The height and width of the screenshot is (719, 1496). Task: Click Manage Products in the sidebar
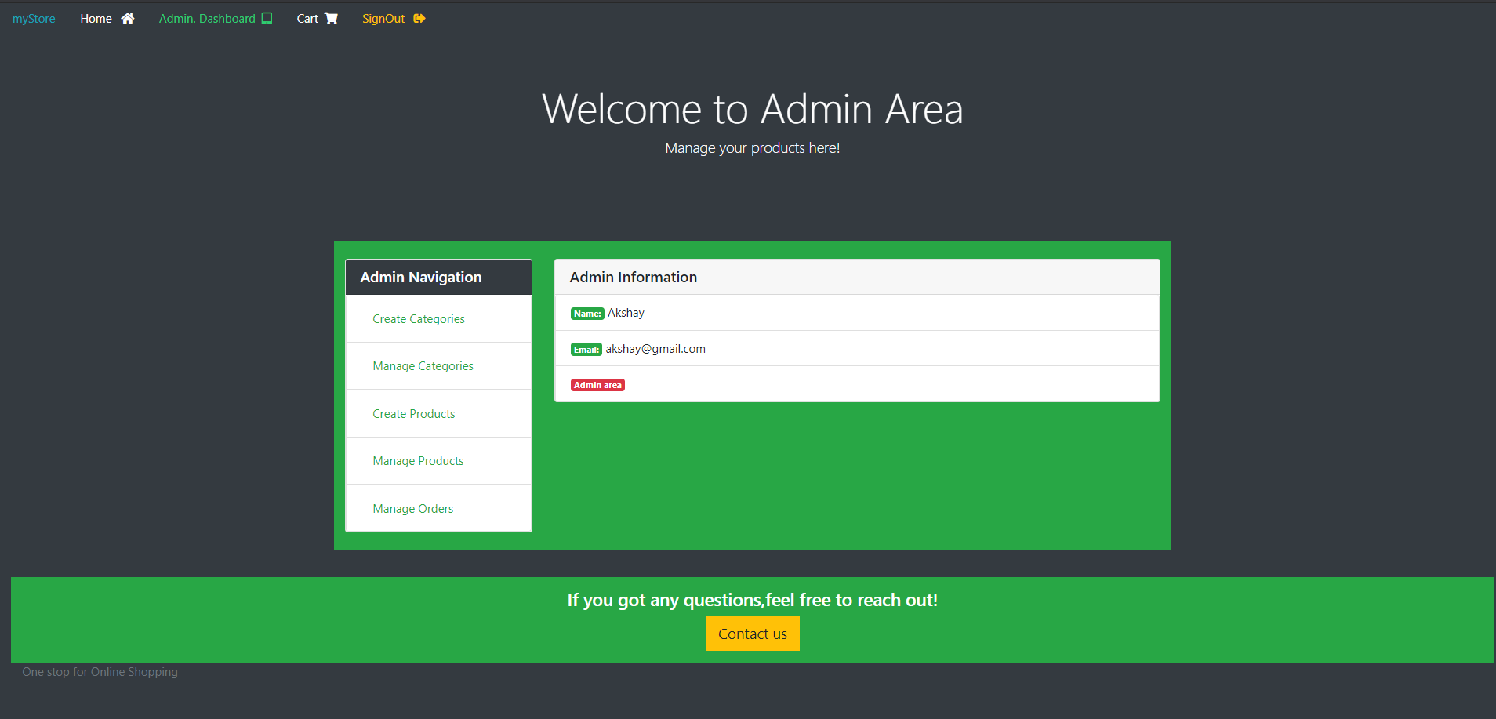[x=418, y=460]
